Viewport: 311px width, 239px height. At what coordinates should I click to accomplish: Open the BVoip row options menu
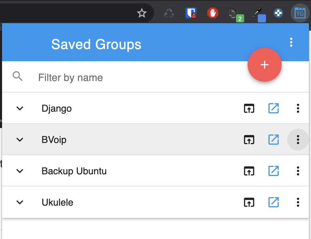pyautogui.click(x=298, y=140)
